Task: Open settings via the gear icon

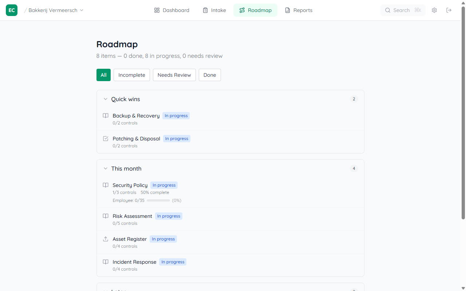Action: coord(434,10)
